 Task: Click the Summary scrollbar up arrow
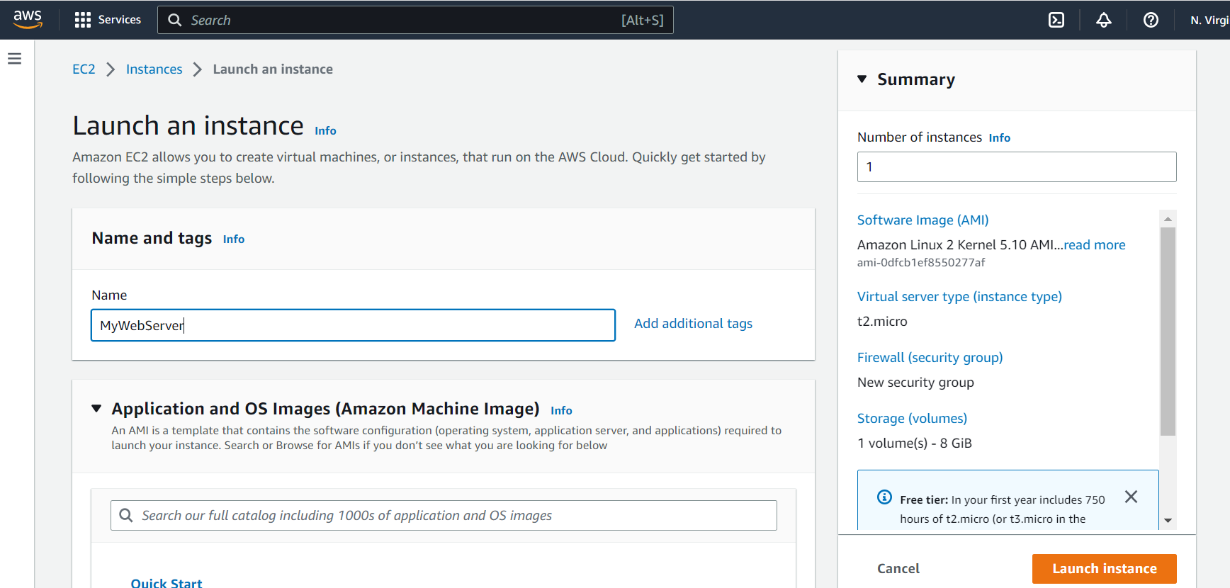[x=1168, y=219]
